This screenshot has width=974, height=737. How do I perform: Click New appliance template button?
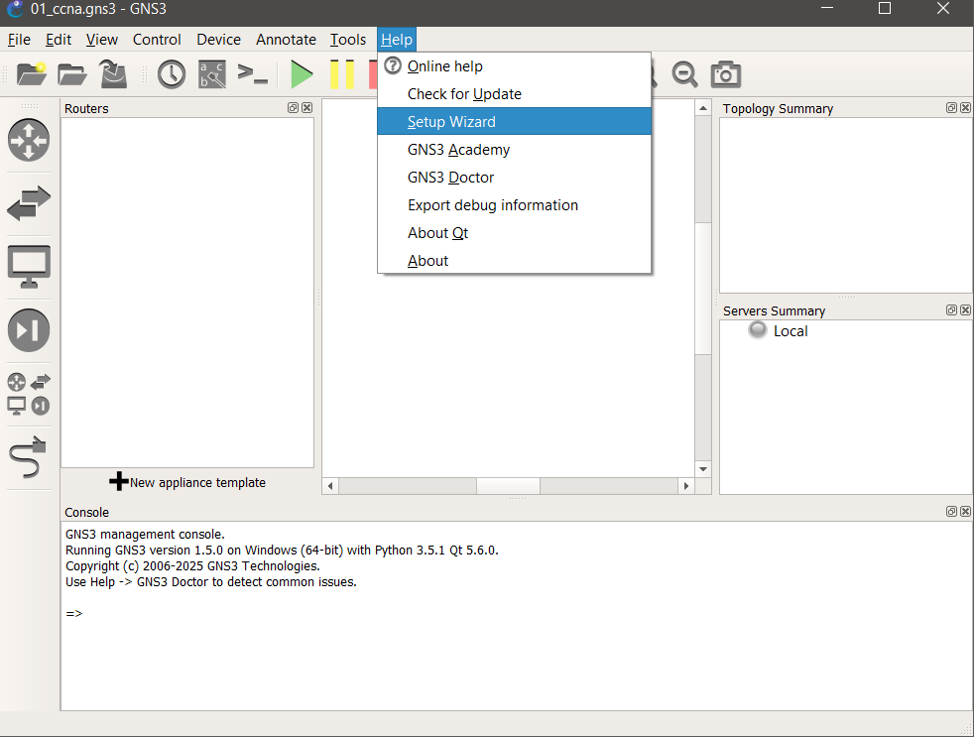187,482
